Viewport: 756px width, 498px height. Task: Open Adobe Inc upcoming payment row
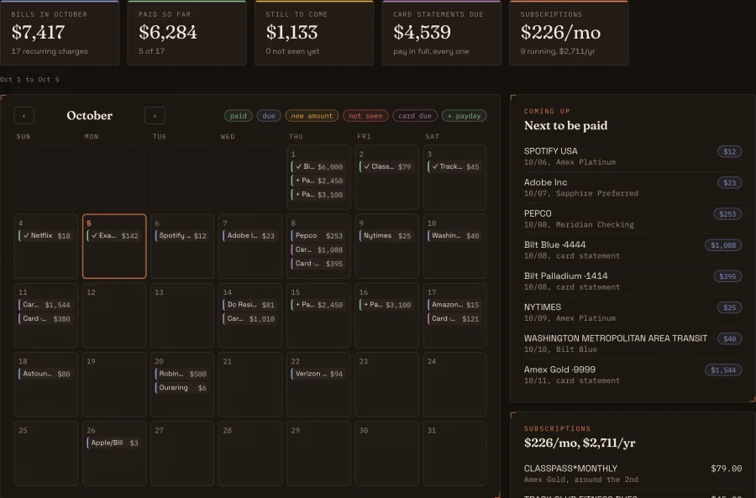pyautogui.click(x=633, y=187)
